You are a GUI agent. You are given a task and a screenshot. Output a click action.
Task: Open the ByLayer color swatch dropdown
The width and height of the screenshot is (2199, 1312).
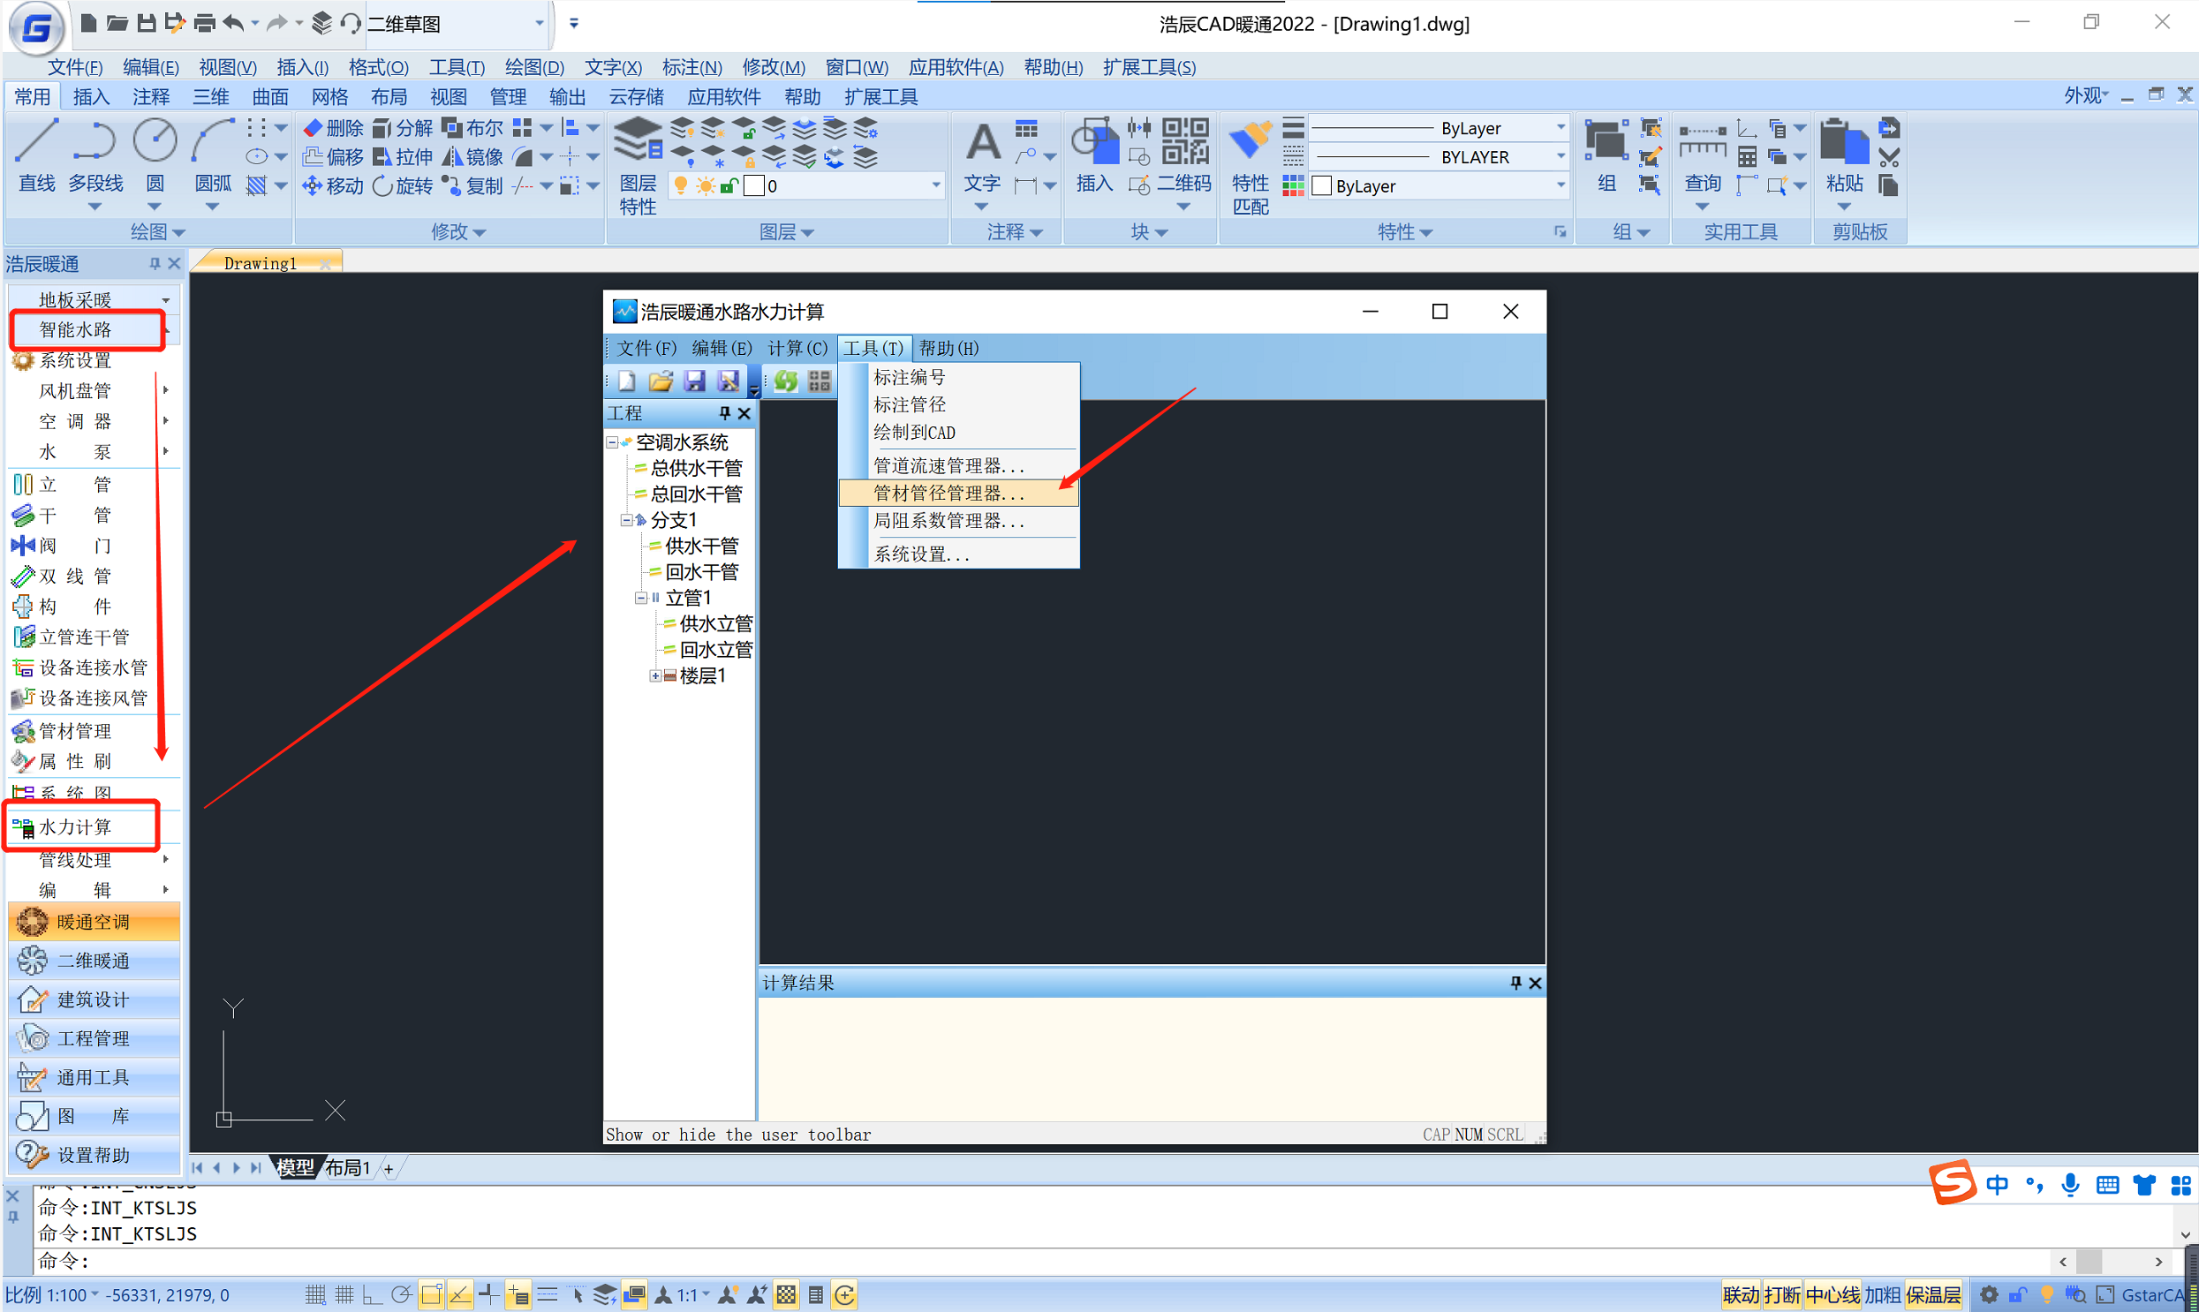pos(1560,185)
